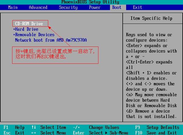This screenshot has width=183, height=135.
Task: Click the F1 Help shortcut
Action: 15,127
